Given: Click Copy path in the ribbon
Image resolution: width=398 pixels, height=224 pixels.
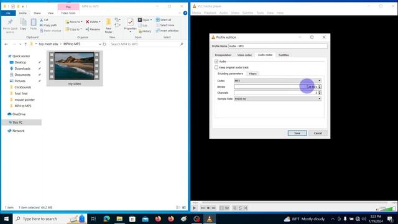Looking at the screenshot, I should (x=49, y=25).
